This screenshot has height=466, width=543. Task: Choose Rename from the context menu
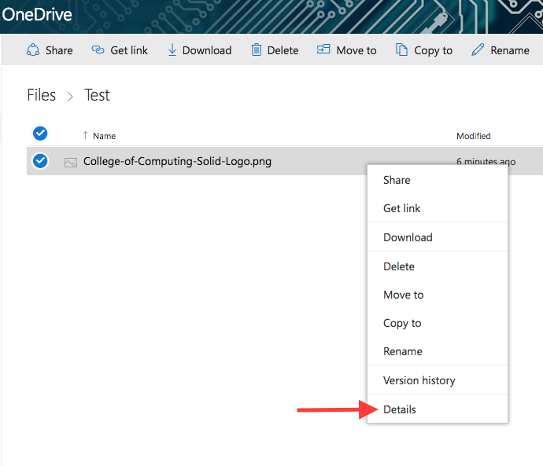(402, 351)
